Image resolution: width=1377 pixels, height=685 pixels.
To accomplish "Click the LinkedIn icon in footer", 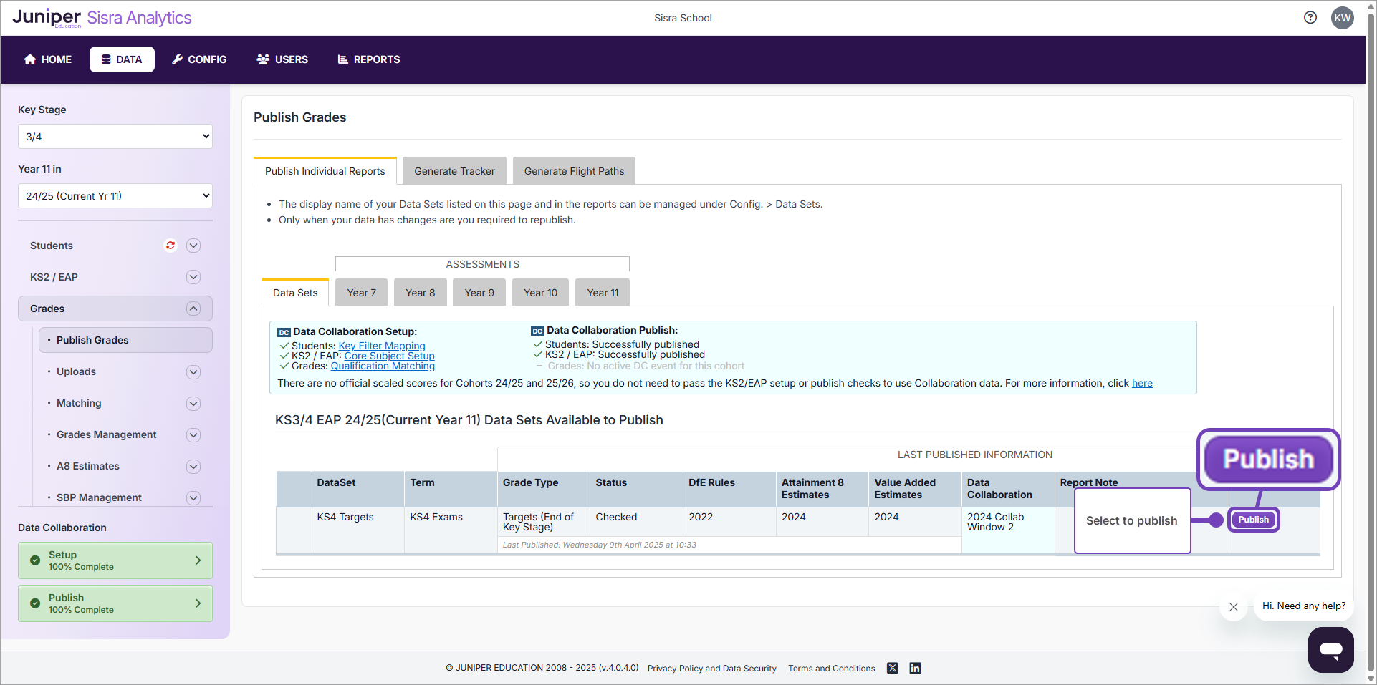I will [x=915, y=668].
